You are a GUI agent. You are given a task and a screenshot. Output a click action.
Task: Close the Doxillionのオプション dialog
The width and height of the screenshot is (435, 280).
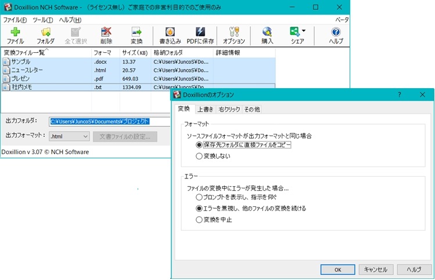pos(422,94)
